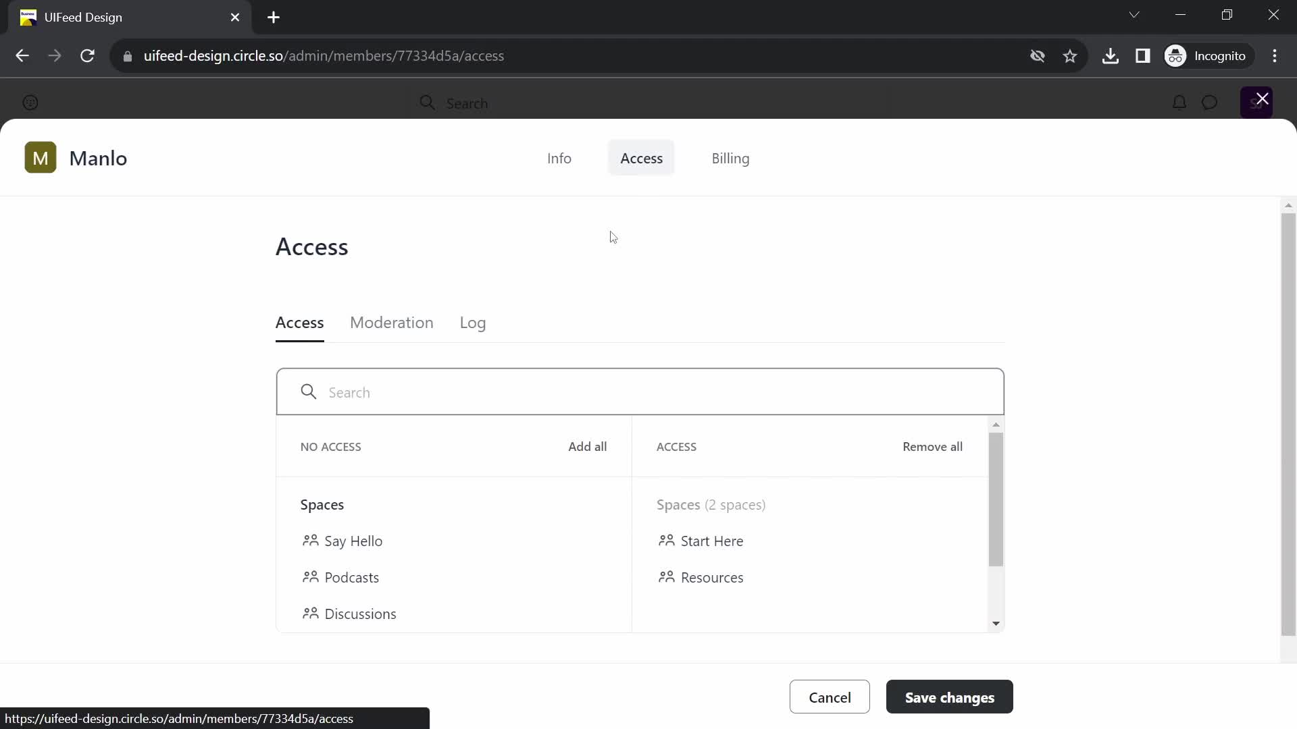Click the top bar search magnifier icon
Viewport: 1297px width, 729px height.
[427, 103]
